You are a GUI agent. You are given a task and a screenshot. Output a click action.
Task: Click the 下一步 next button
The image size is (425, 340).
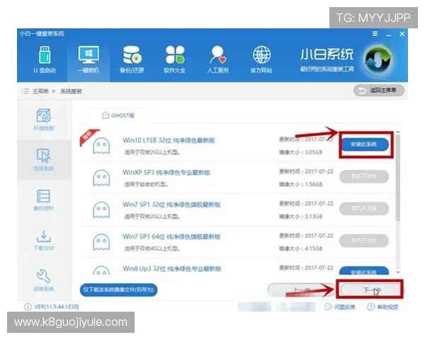pyautogui.click(x=370, y=290)
